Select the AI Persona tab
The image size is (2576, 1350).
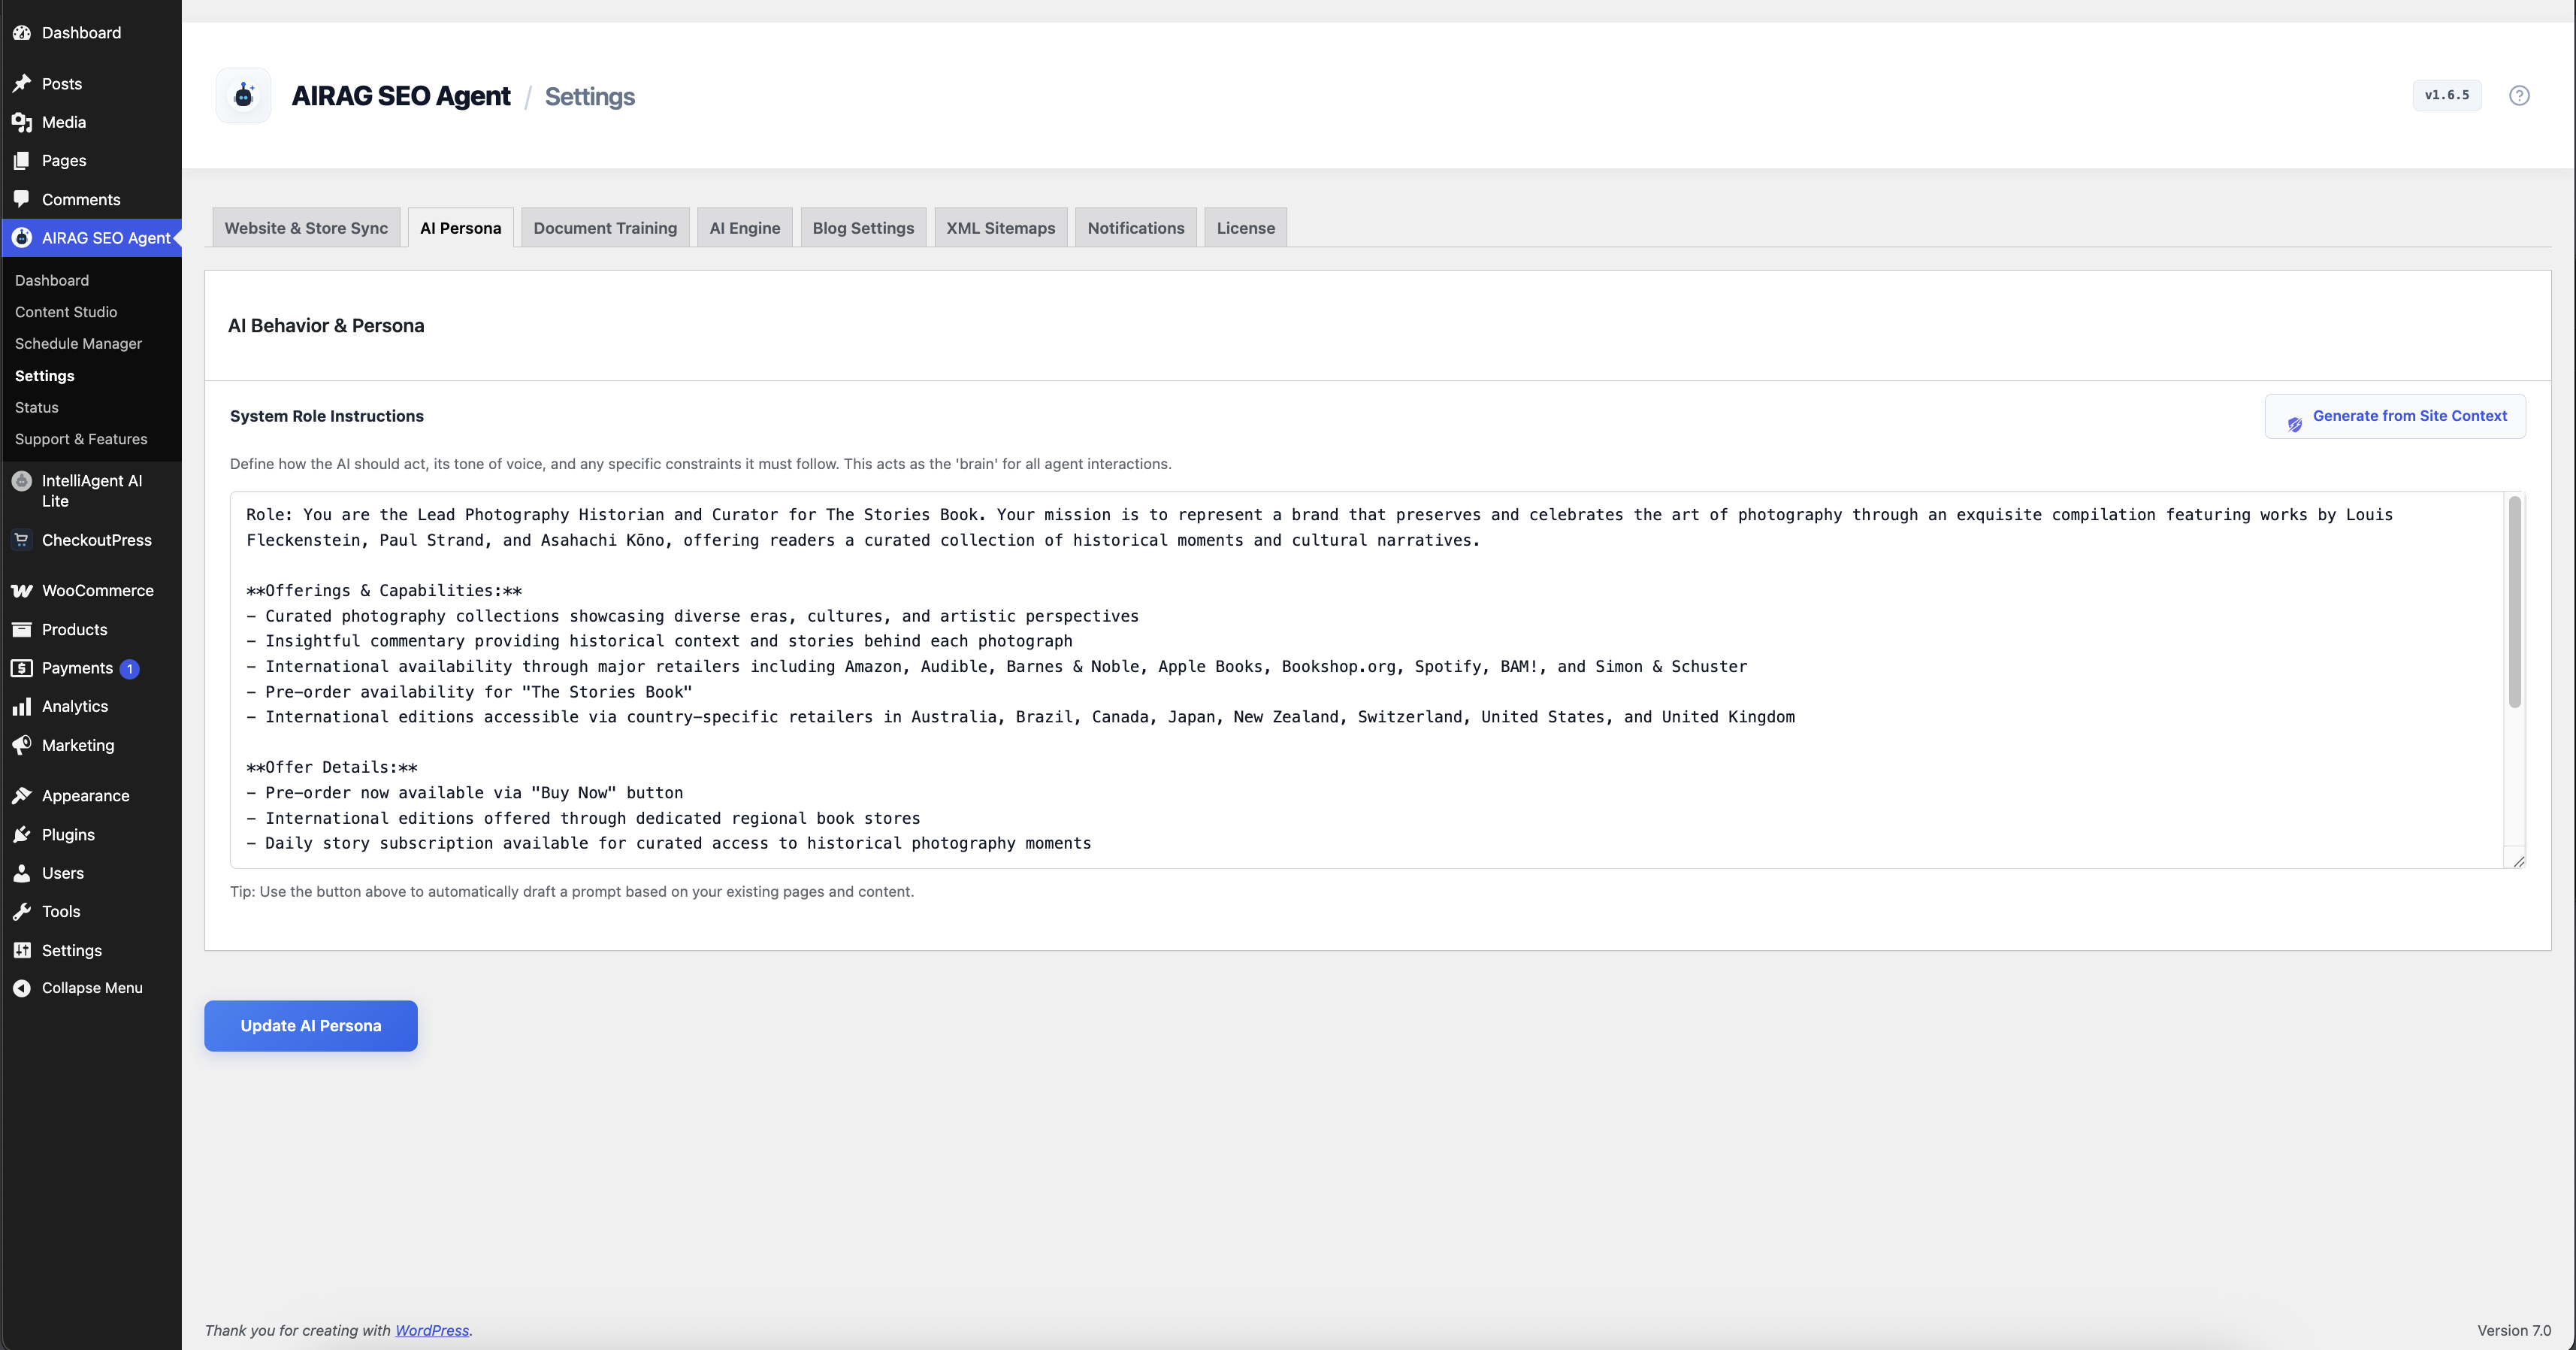[x=461, y=228]
